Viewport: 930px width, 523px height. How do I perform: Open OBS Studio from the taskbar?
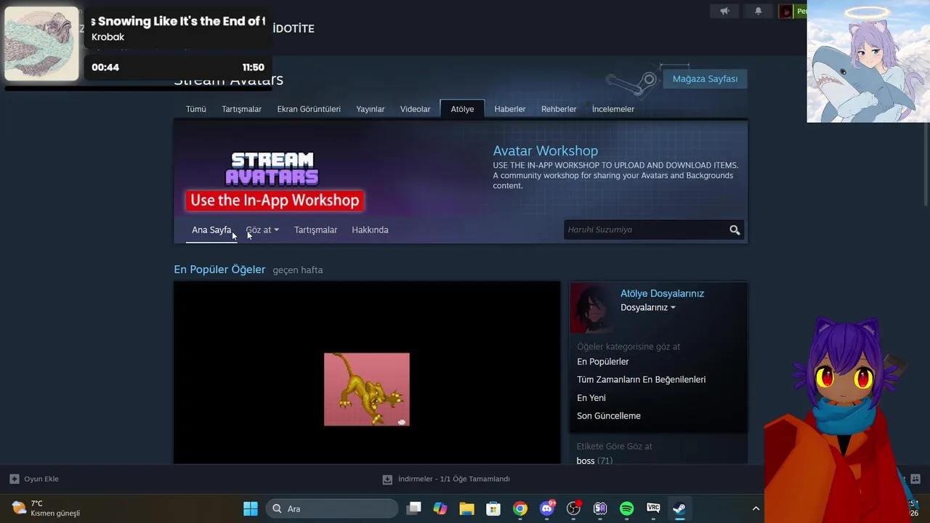coord(573,508)
